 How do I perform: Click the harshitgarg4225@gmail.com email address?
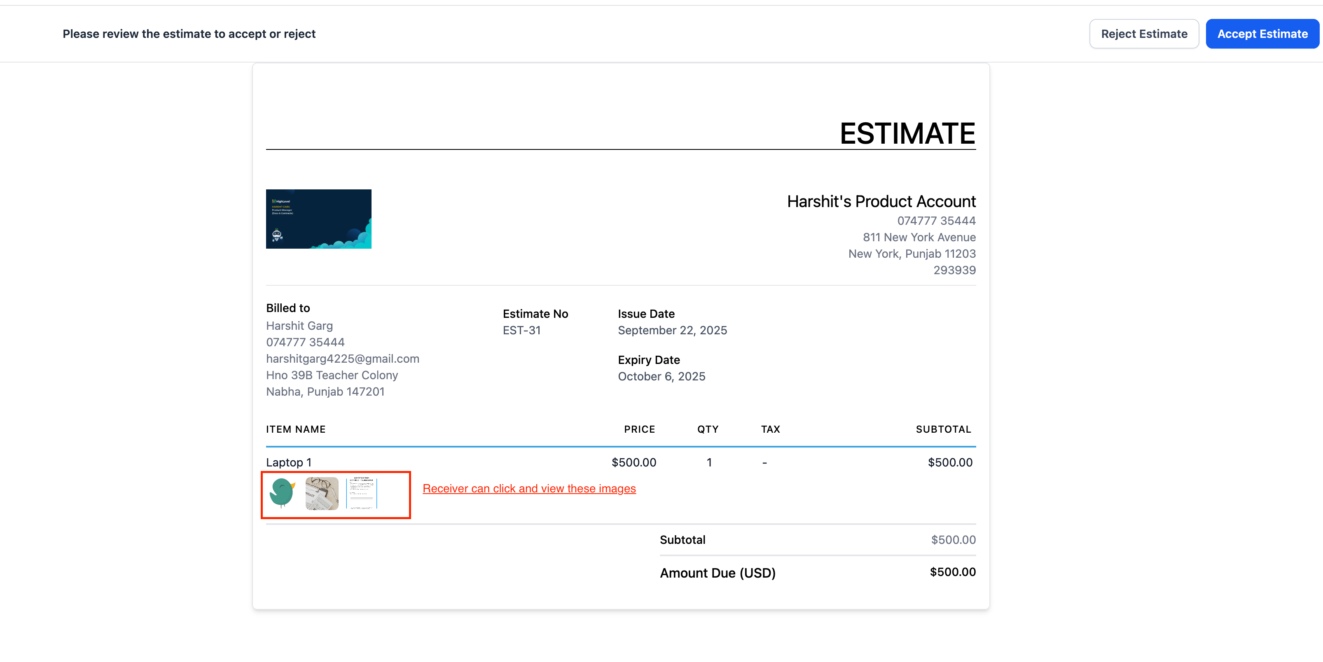343,359
